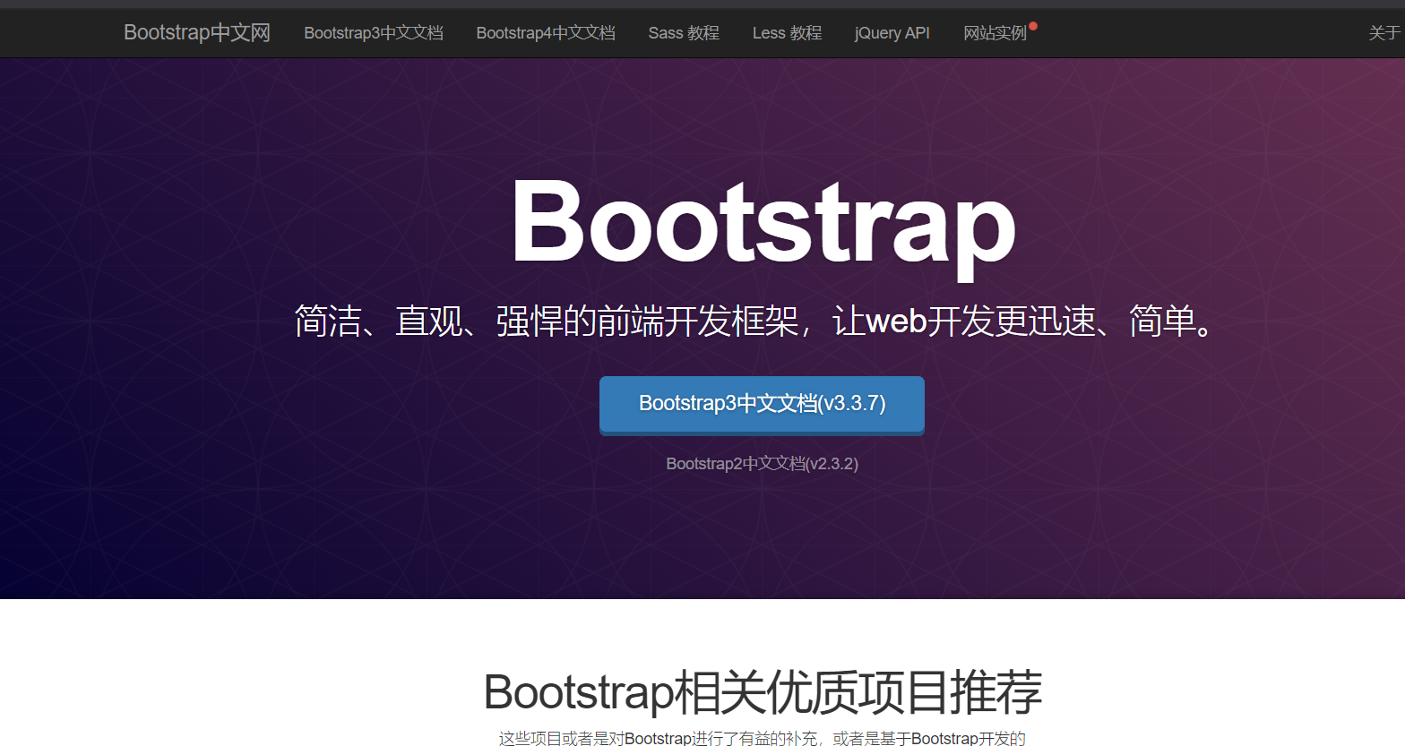
Task: Open the Bootstrap中文网 brand link
Action: coord(197,33)
